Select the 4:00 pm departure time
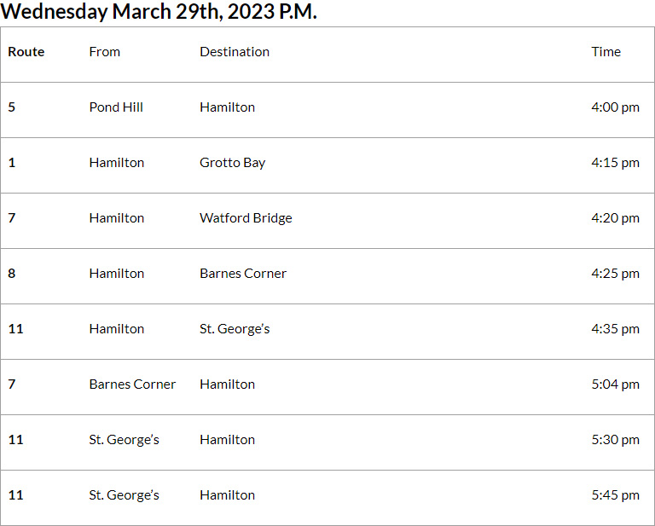655x526 pixels. pos(615,107)
